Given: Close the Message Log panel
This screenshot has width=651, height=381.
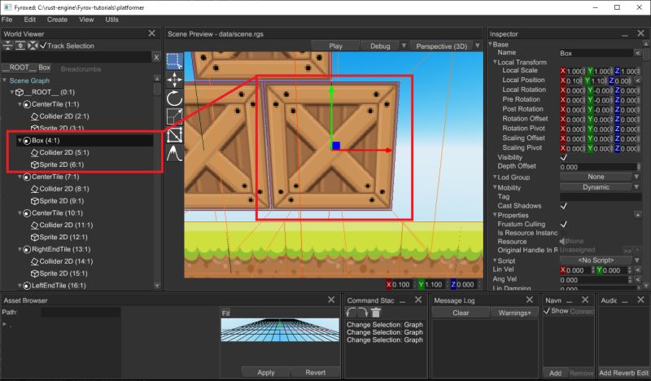Looking at the screenshot, I should [530, 300].
